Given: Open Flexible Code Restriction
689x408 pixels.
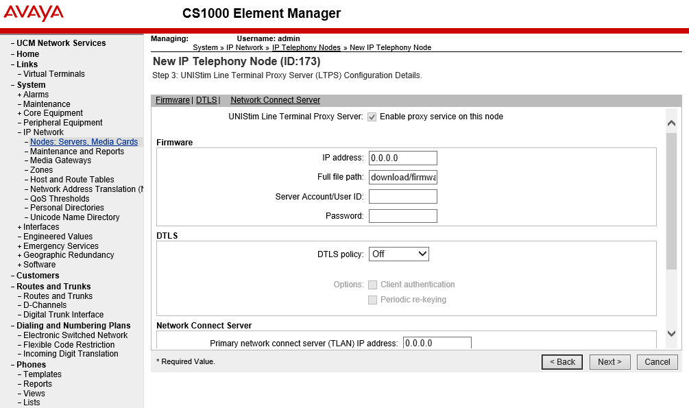Looking at the screenshot, I should pos(69,345).
